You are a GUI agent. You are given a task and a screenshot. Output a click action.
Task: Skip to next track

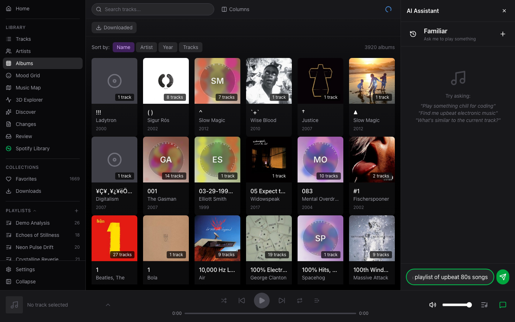click(x=282, y=301)
